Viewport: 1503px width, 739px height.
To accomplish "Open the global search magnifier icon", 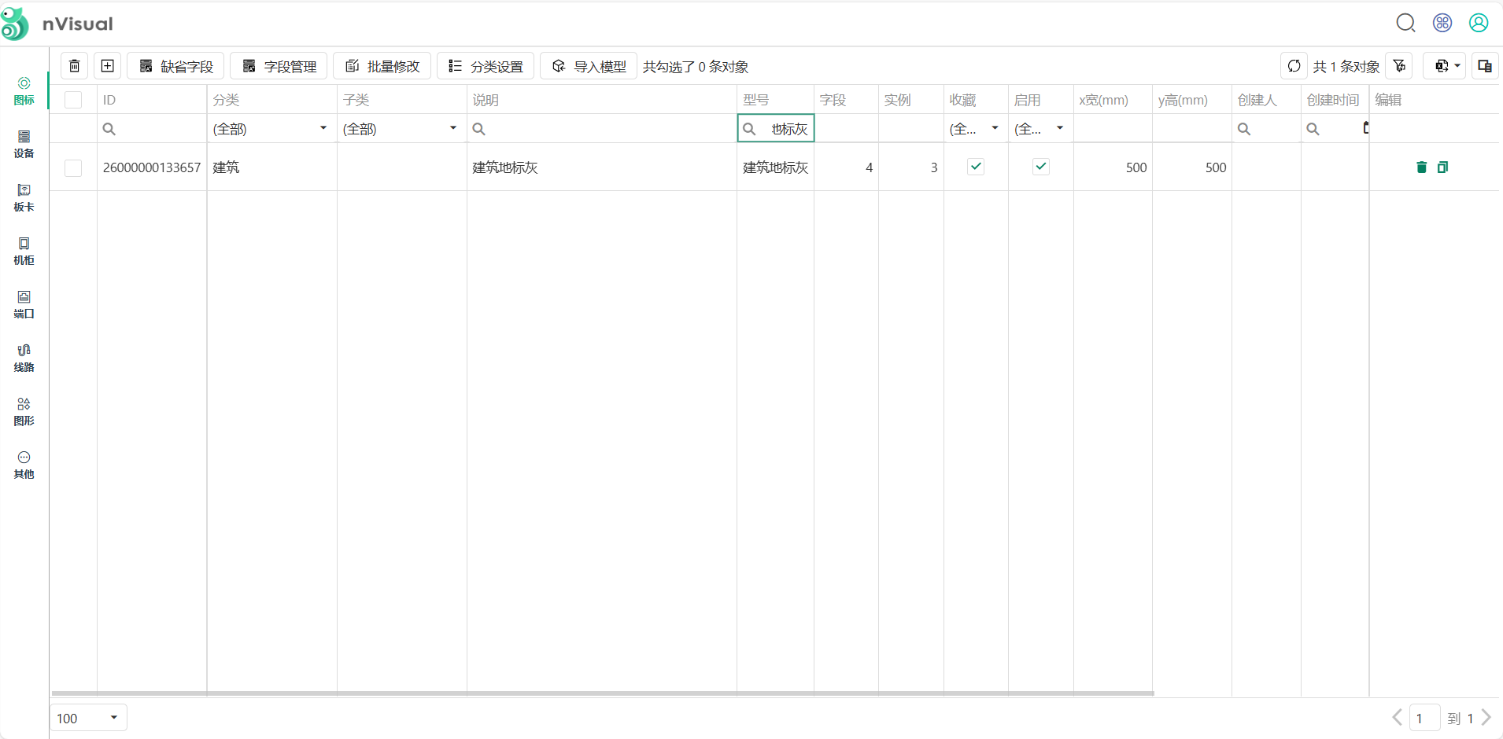I will pyautogui.click(x=1405, y=23).
